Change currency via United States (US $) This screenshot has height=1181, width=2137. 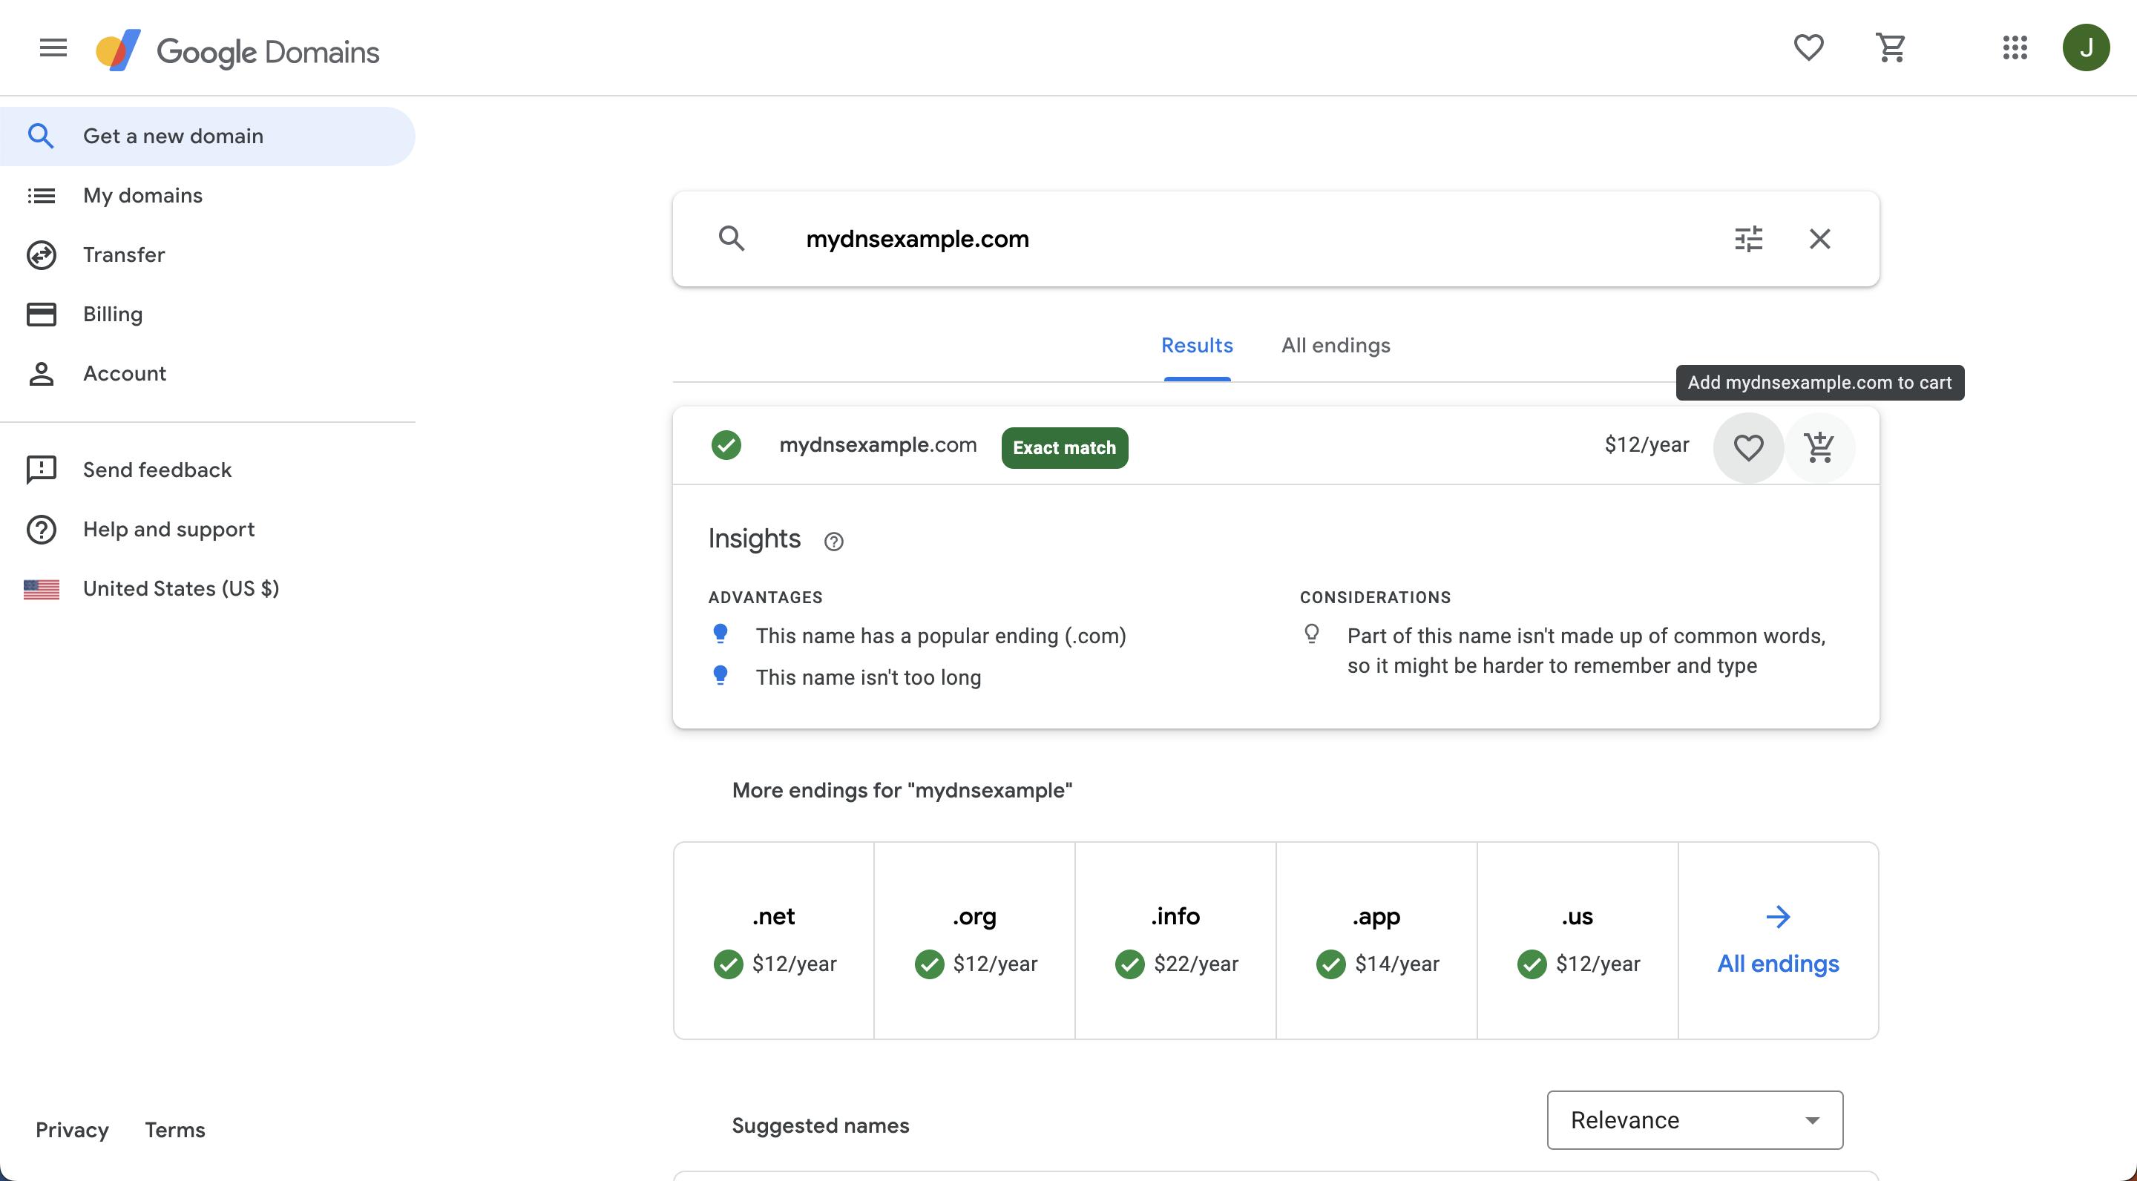point(181,588)
